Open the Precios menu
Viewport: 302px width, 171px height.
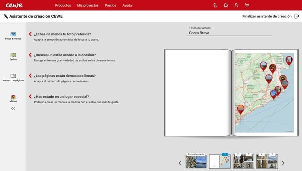(110, 5)
